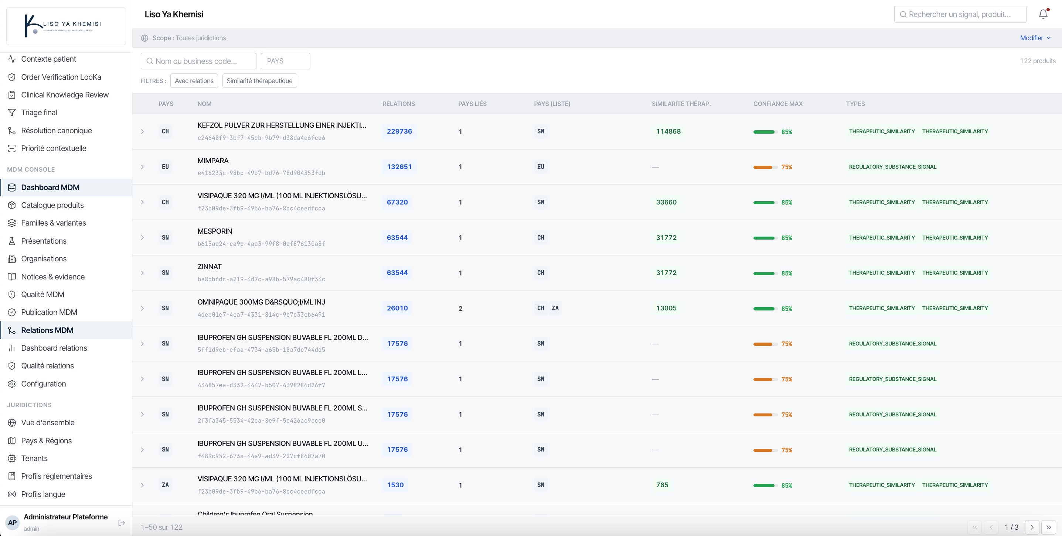Click the Présentations flask icon

[12, 241]
